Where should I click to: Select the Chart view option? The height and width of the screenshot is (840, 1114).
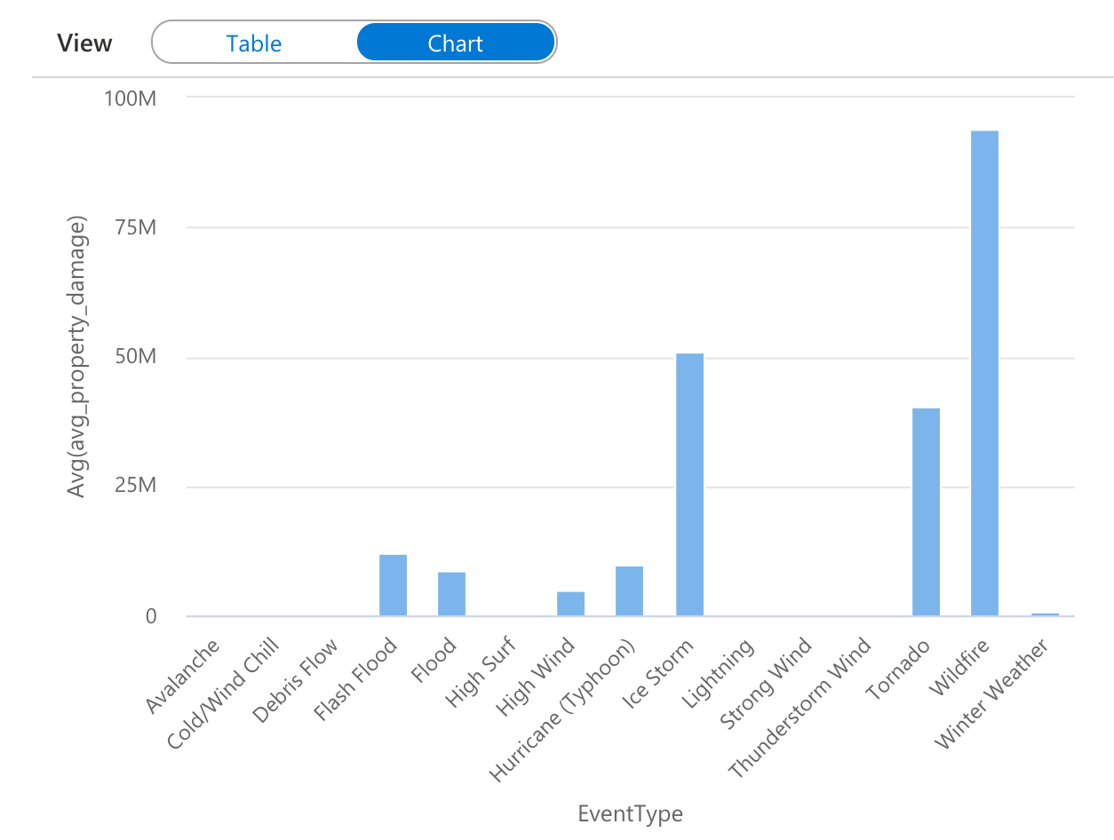(456, 44)
